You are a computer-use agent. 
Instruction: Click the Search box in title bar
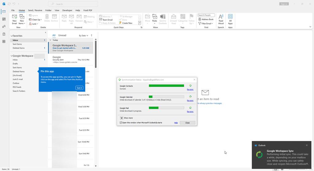[x=73, y=4]
